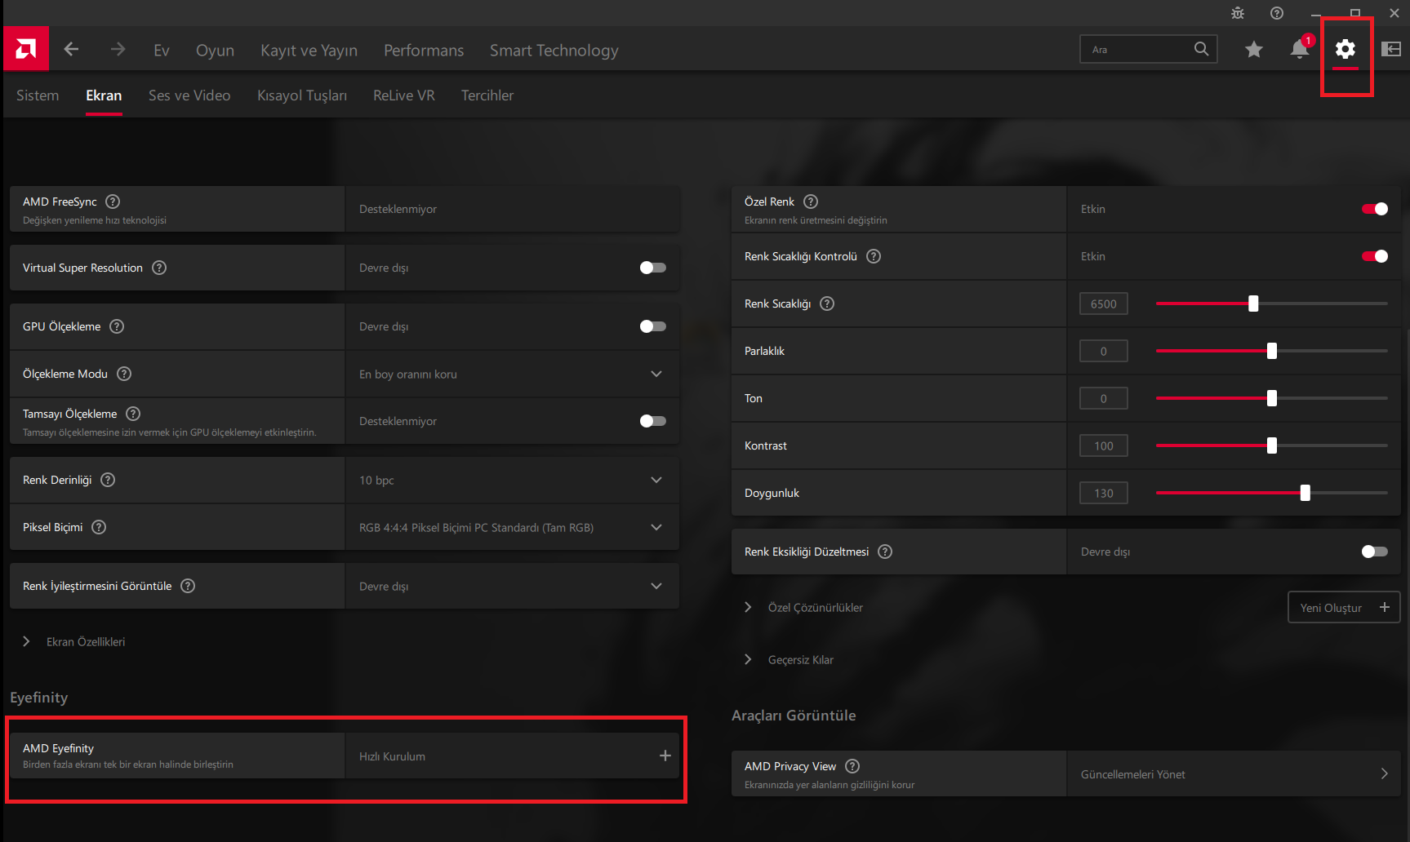Show Renk Sıcaklığı help icon
The height and width of the screenshot is (842, 1410).
(x=827, y=304)
